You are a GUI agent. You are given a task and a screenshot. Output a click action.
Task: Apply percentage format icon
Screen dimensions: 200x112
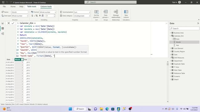click(x=37, y=16)
